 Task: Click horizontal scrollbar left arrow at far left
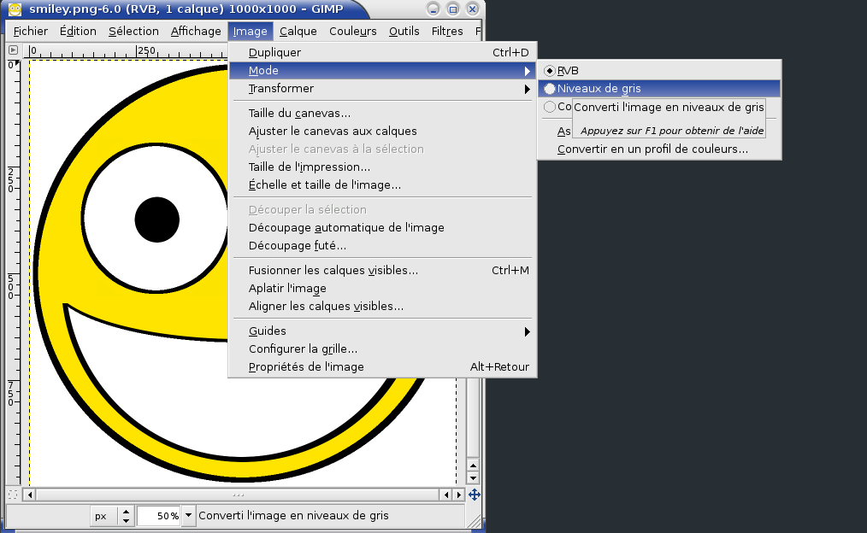(x=29, y=495)
